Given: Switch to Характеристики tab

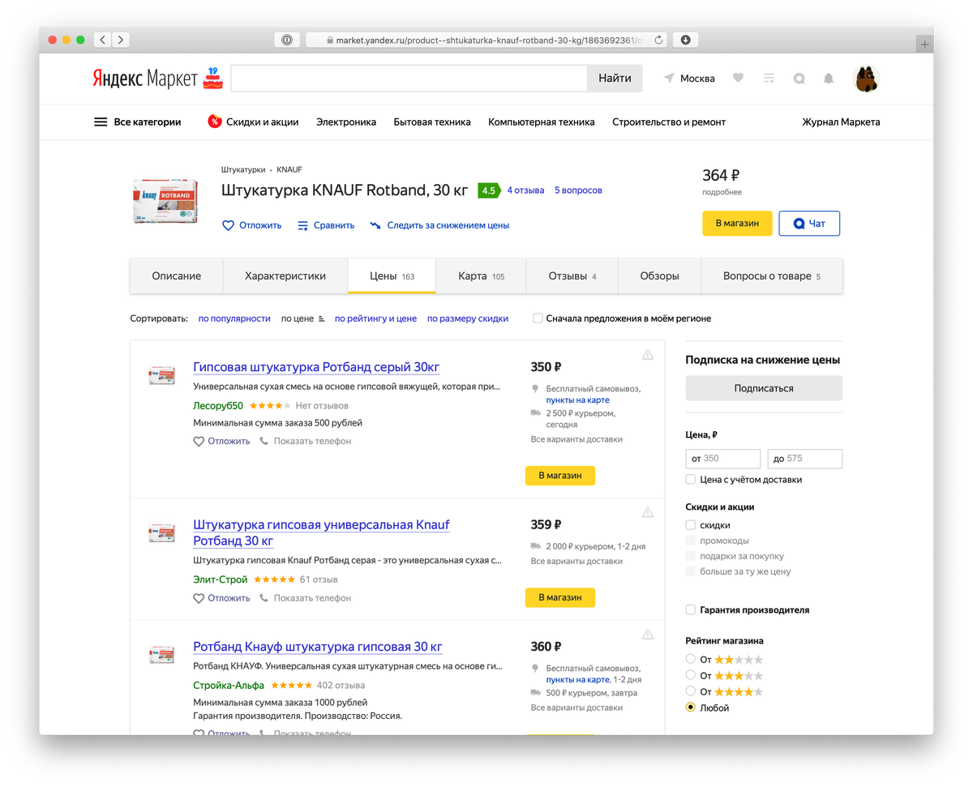Looking at the screenshot, I should [285, 276].
